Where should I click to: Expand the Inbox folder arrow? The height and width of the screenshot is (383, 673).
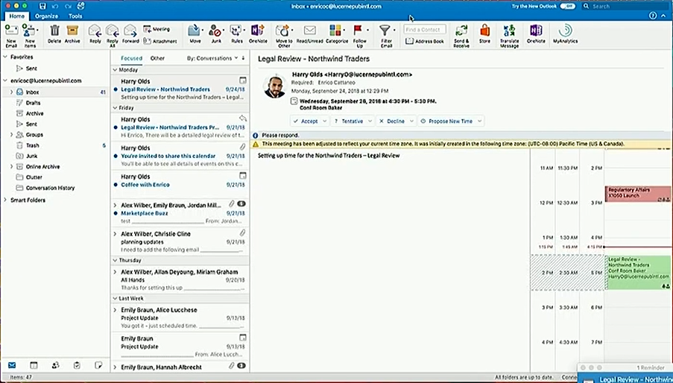12,92
